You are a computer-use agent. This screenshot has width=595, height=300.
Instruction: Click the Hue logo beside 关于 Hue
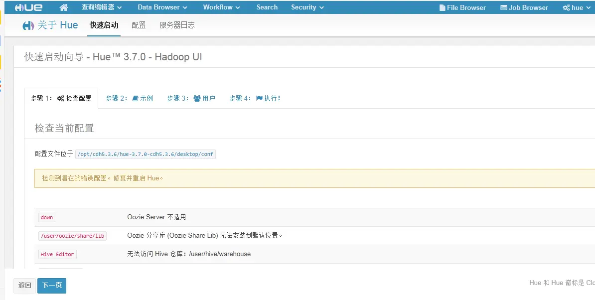28,25
